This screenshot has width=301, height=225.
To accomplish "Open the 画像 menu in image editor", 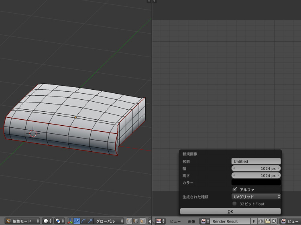I will tap(191, 221).
